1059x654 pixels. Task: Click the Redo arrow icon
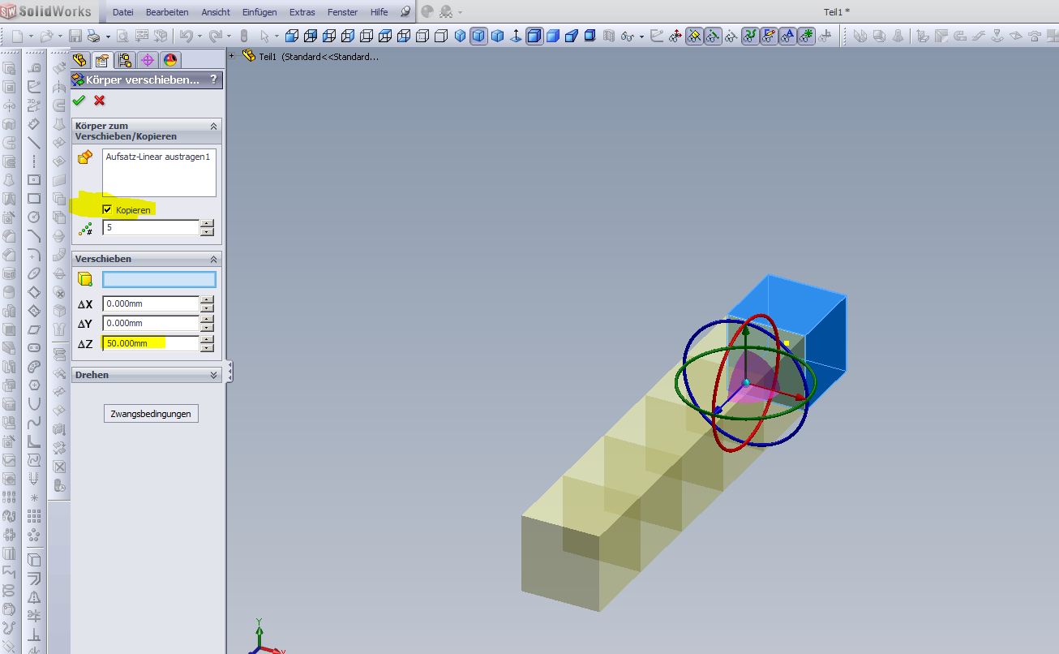[215, 36]
